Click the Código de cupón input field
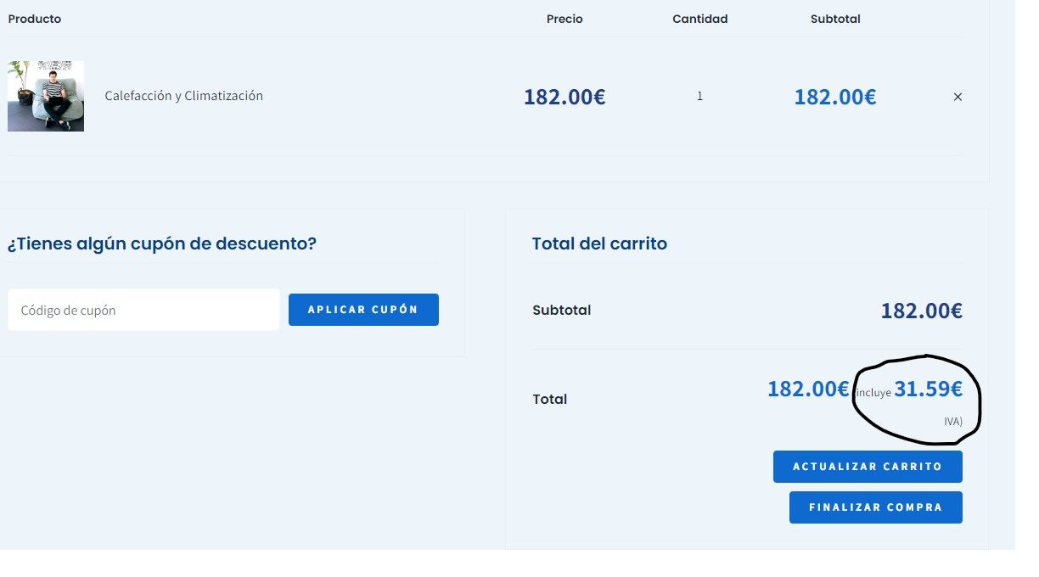Viewport: 1039px width, 577px height. pos(143,310)
